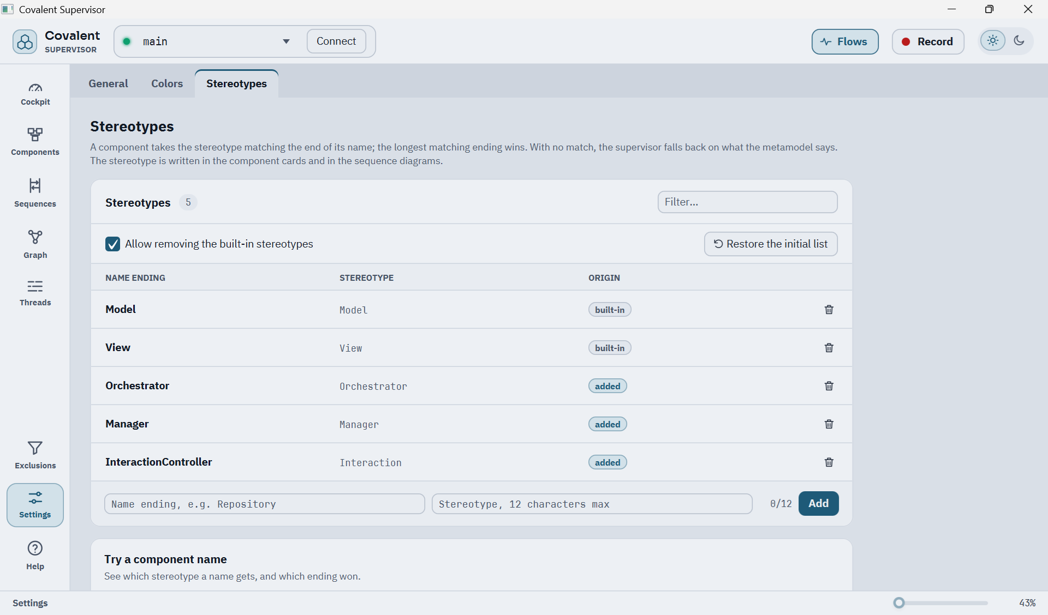Open the Flows panel
Screen dimensions: 1048x615
[845, 41]
